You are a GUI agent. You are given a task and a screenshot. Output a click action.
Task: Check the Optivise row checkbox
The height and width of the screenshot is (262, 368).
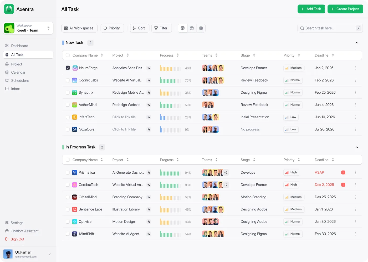pos(68,222)
